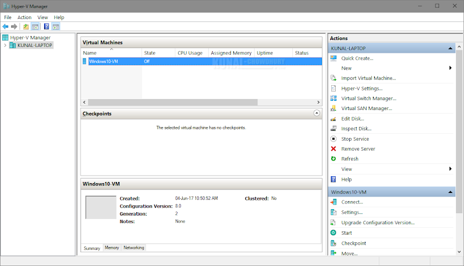Click the Up one level folder icon
The image size is (464, 266).
[26, 27]
